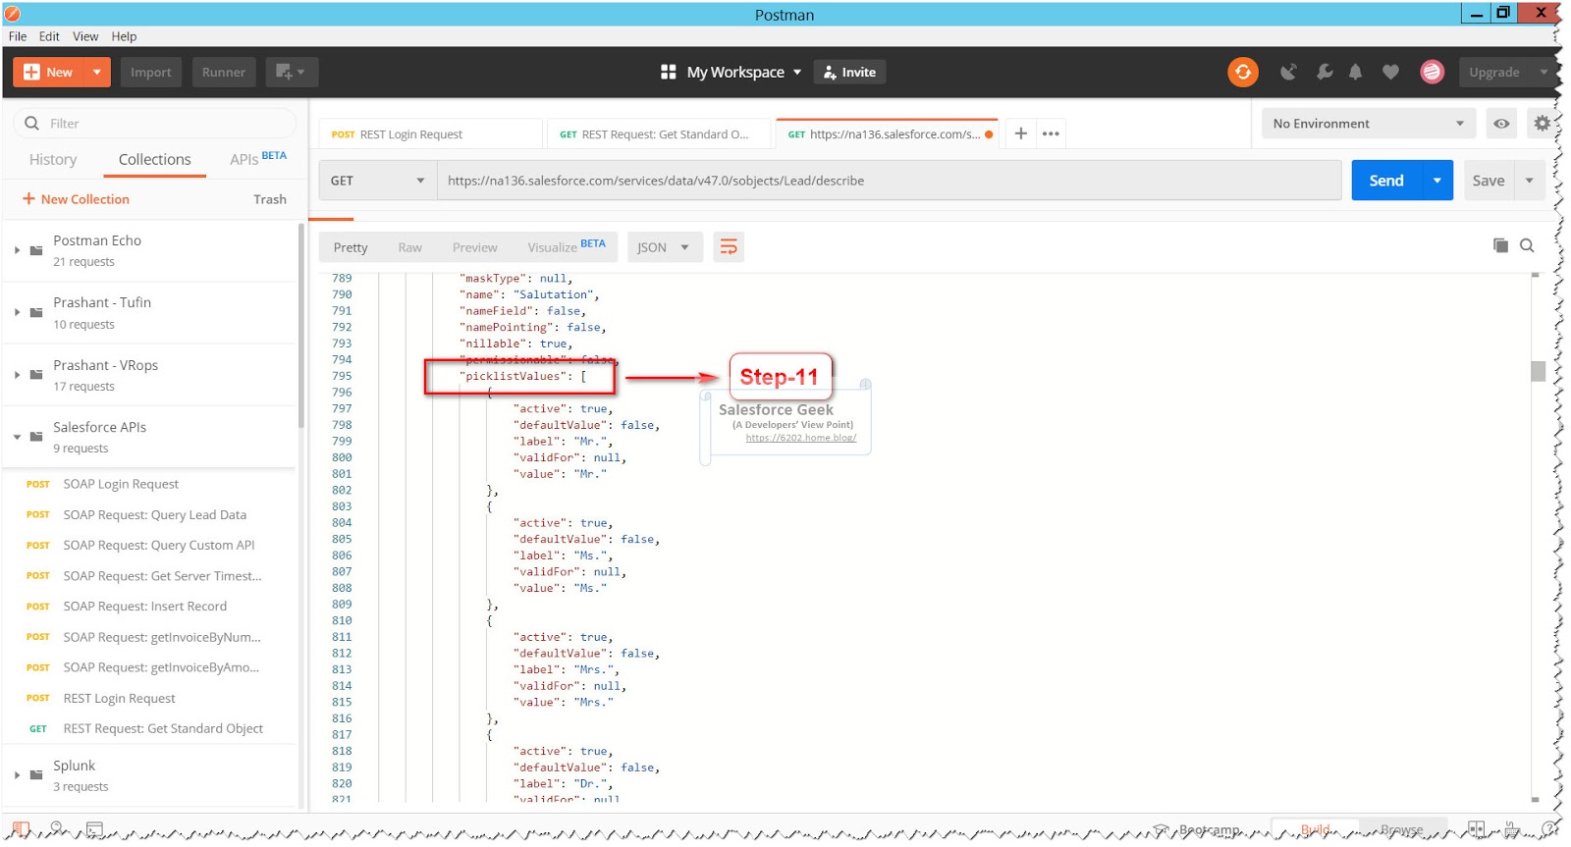Click the response vertical scrollbar thumb

click(1538, 371)
